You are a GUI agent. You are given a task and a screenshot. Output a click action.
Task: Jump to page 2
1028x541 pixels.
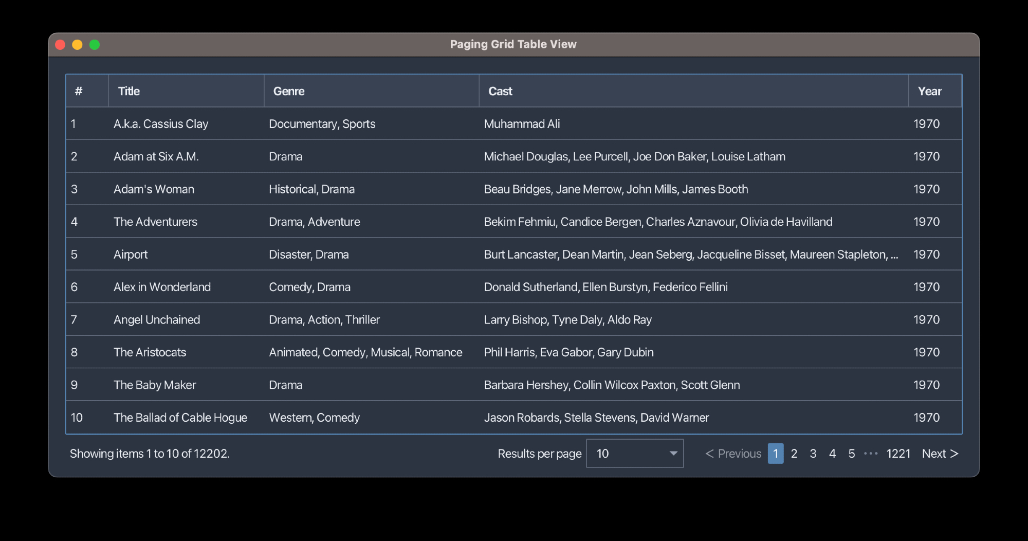[794, 453]
